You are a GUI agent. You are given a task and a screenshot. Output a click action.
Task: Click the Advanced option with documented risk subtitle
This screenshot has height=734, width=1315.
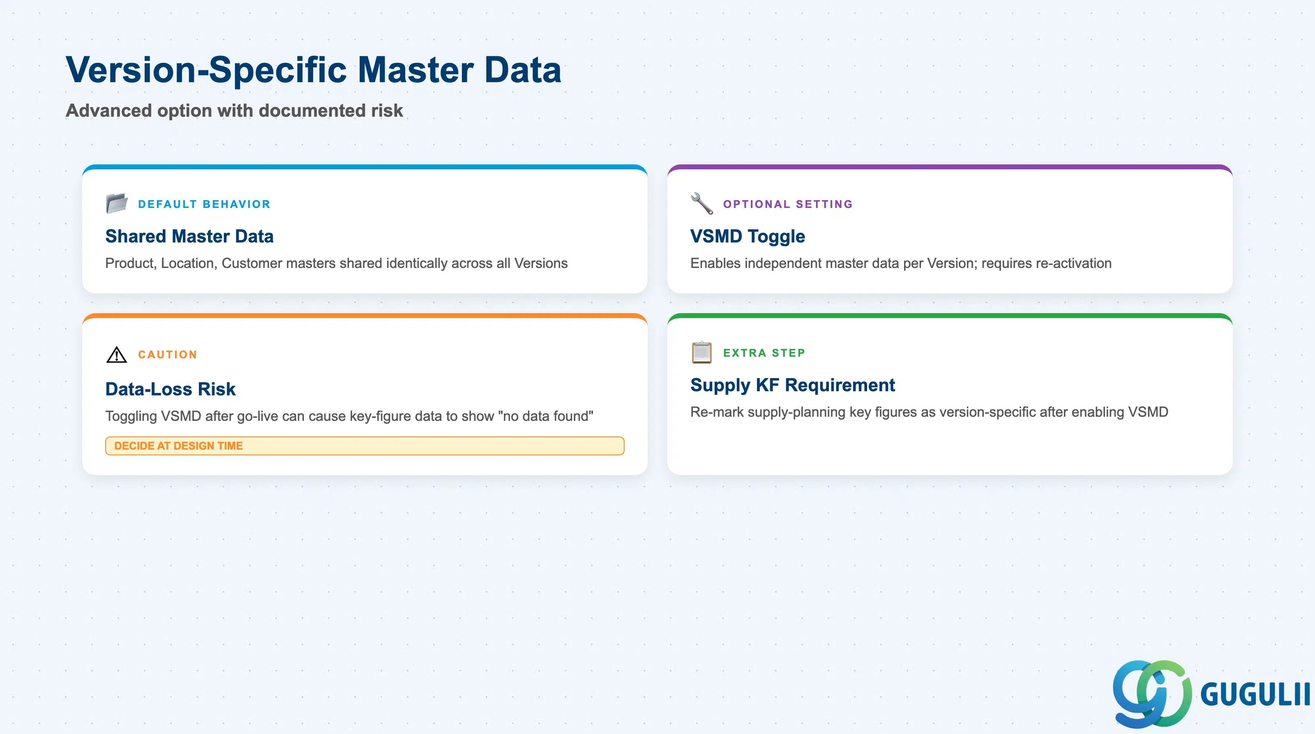pos(234,111)
